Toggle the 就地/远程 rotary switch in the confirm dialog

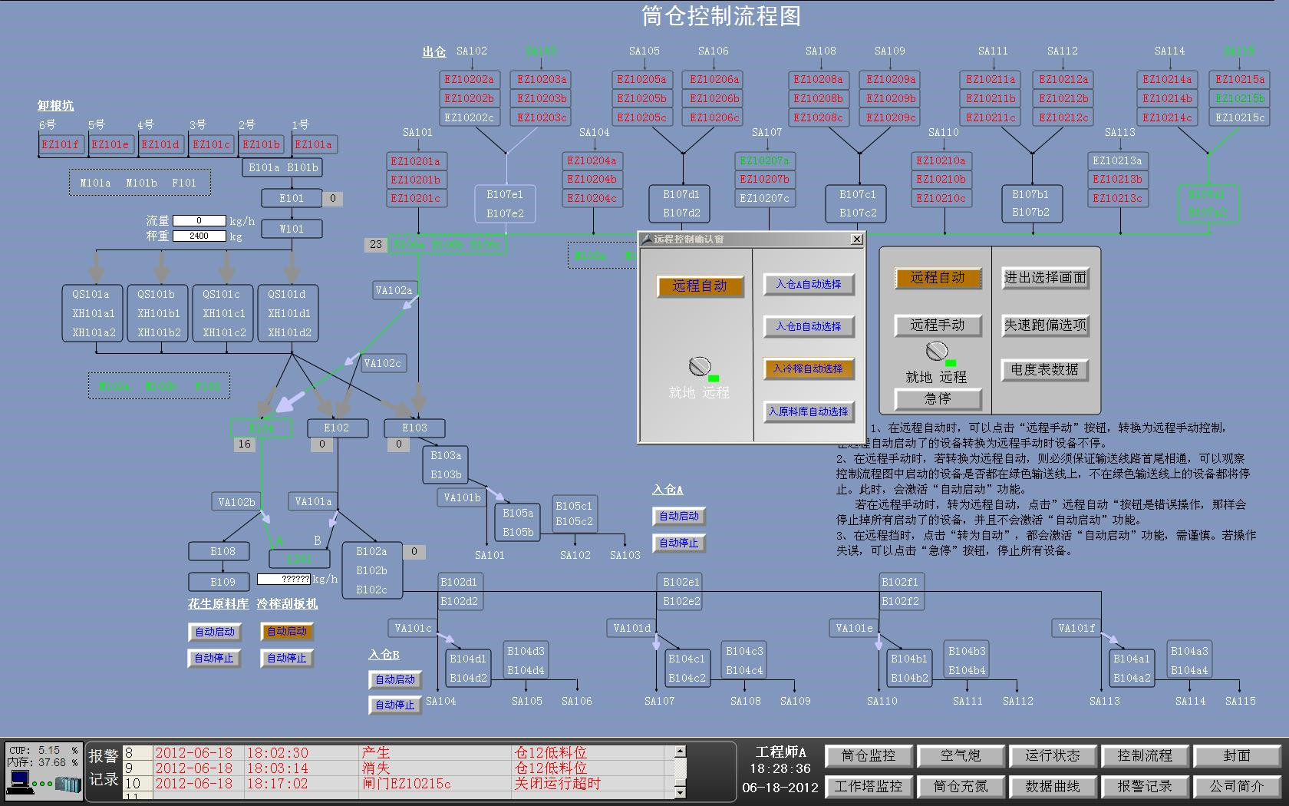click(700, 366)
